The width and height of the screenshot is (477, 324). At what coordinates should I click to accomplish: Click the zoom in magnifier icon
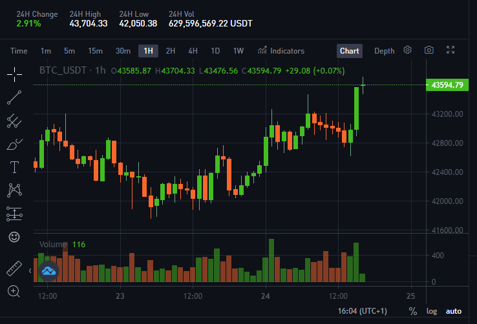click(x=14, y=292)
